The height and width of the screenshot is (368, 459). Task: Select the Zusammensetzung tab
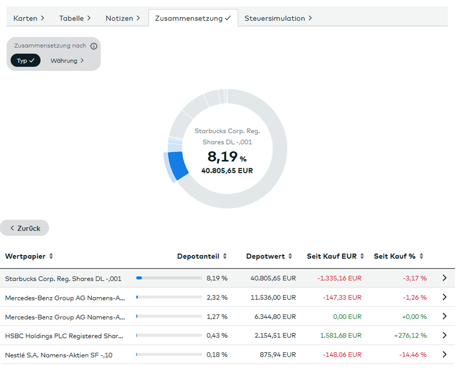pos(193,18)
